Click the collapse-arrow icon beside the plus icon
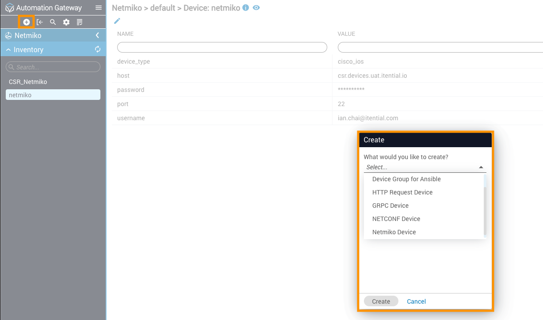543x320 pixels. [x=40, y=22]
